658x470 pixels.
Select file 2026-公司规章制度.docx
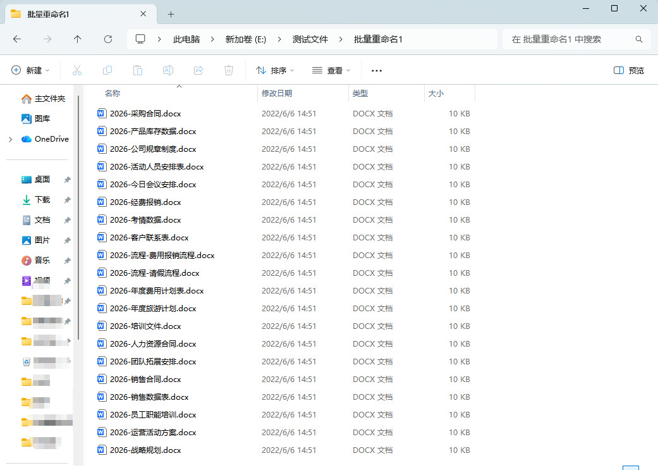pos(153,149)
